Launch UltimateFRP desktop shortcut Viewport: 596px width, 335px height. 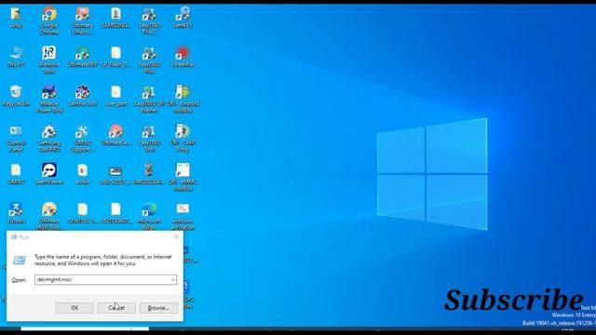[x=83, y=57]
